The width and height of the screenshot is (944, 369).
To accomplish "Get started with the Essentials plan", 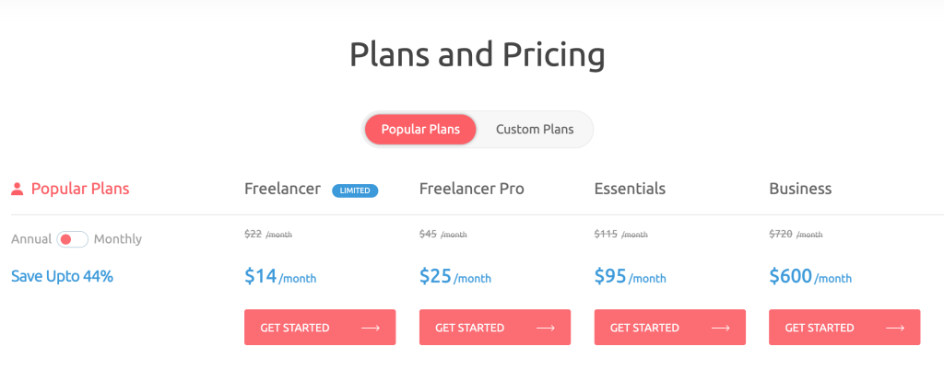I will click(669, 328).
